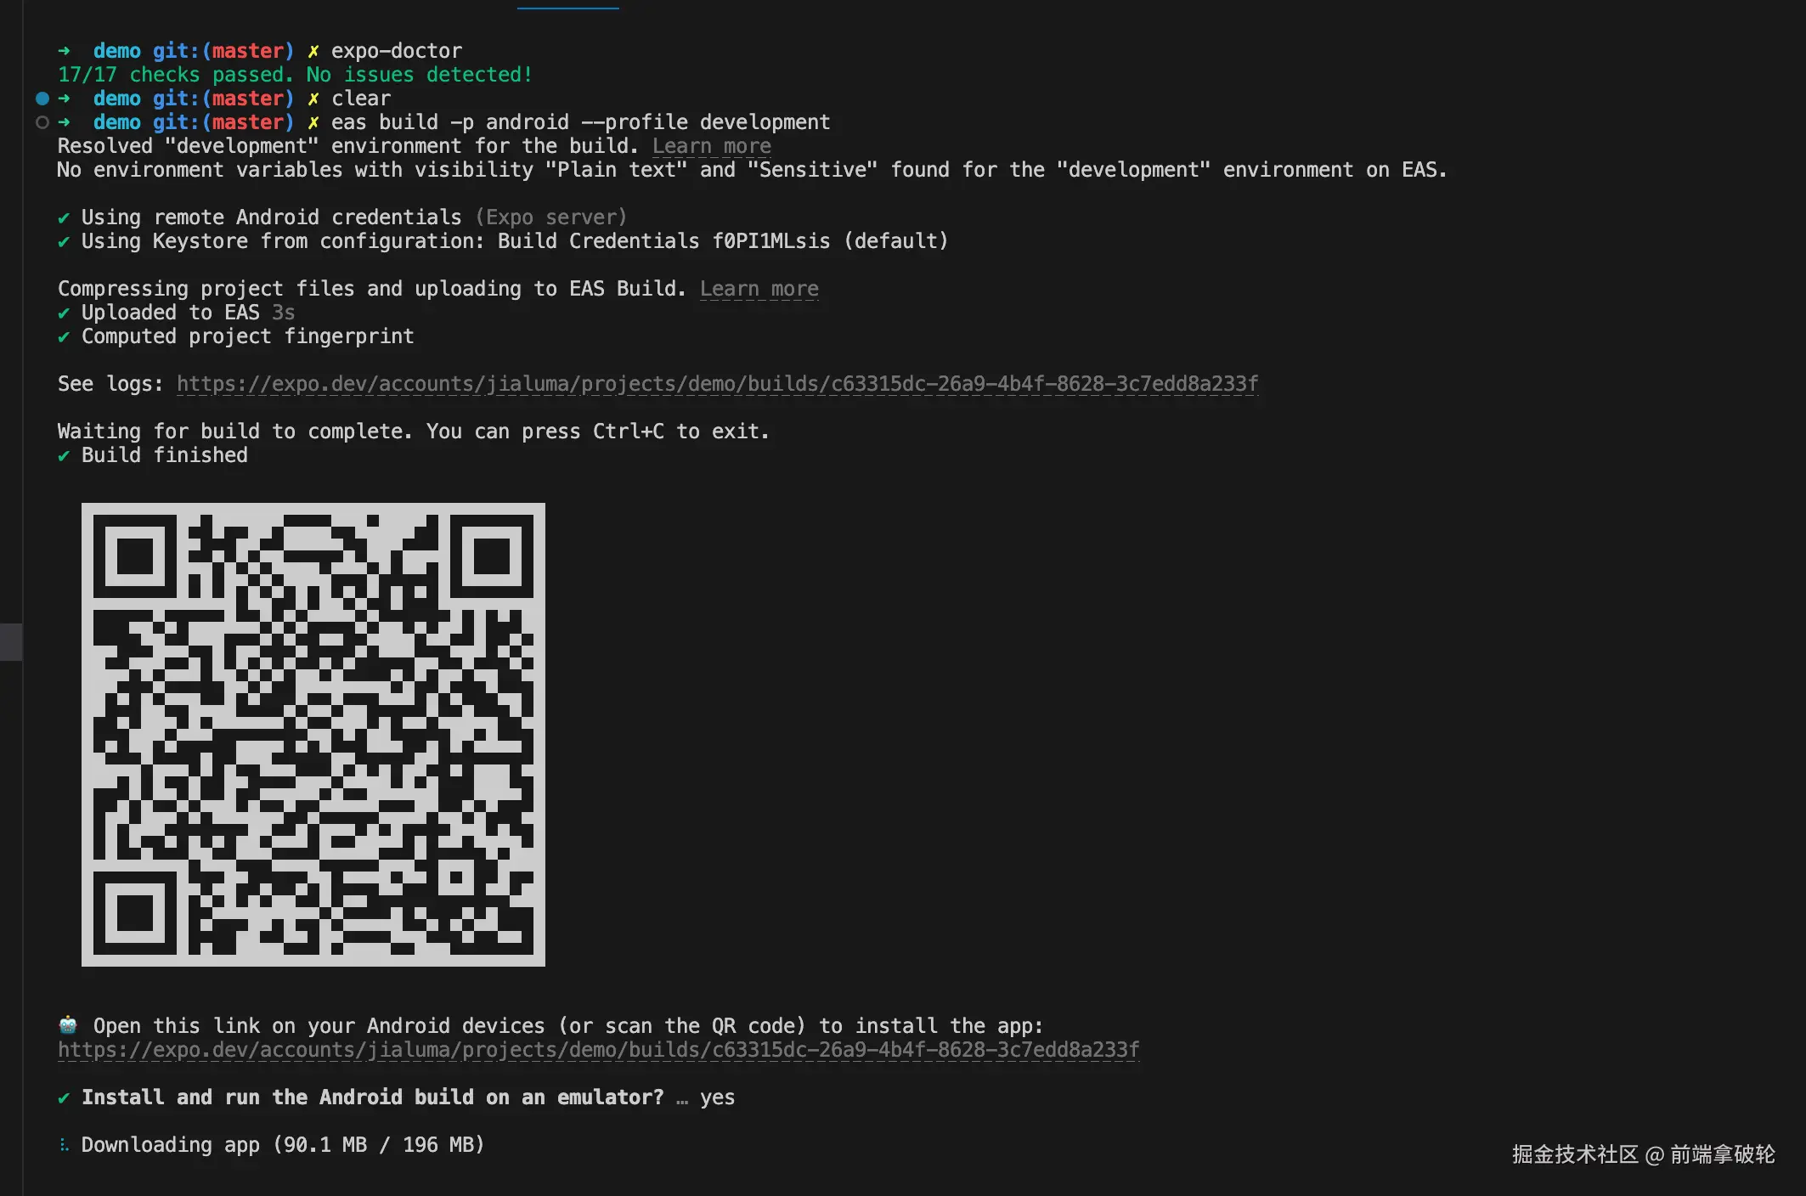This screenshot has height=1196, width=1806.
Task: Click the downloading spinner icon beside Downloading app
Action: click(x=64, y=1145)
